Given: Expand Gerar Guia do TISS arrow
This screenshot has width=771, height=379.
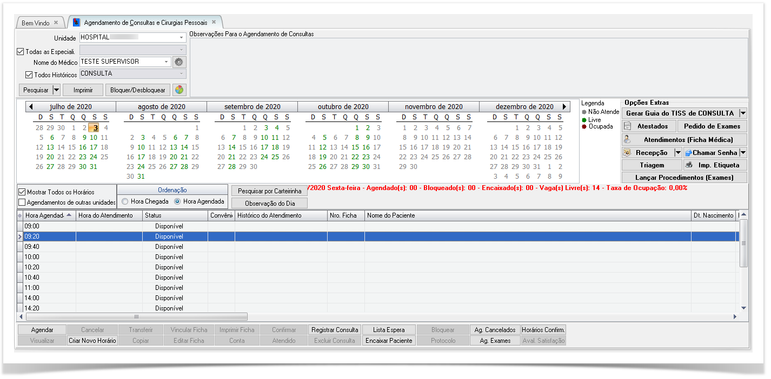Looking at the screenshot, I should [743, 113].
